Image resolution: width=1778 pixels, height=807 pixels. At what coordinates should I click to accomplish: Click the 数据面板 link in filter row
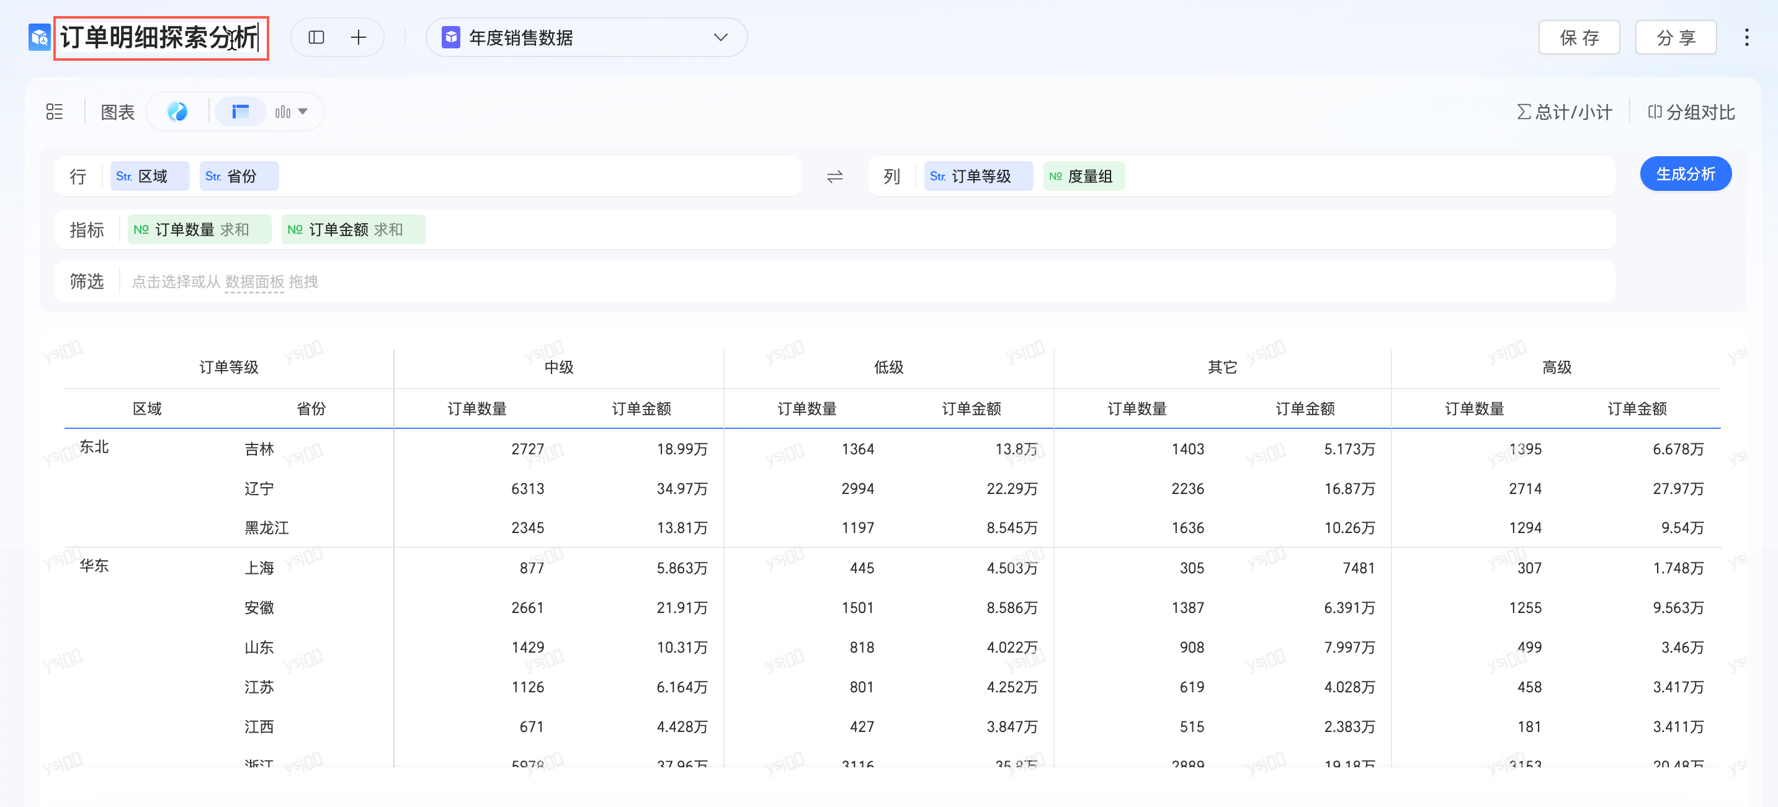[254, 281]
